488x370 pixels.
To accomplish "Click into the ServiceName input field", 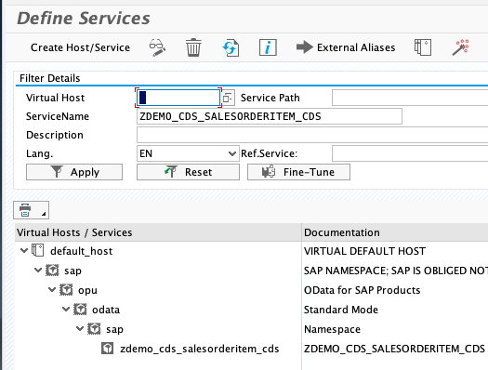I will click(x=270, y=116).
